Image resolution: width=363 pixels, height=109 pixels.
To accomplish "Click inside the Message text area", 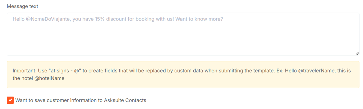I will click(x=183, y=34).
